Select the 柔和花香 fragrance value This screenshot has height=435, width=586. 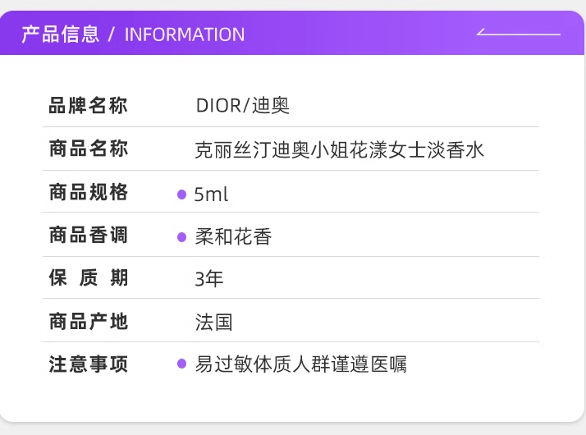(x=233, y=237)
